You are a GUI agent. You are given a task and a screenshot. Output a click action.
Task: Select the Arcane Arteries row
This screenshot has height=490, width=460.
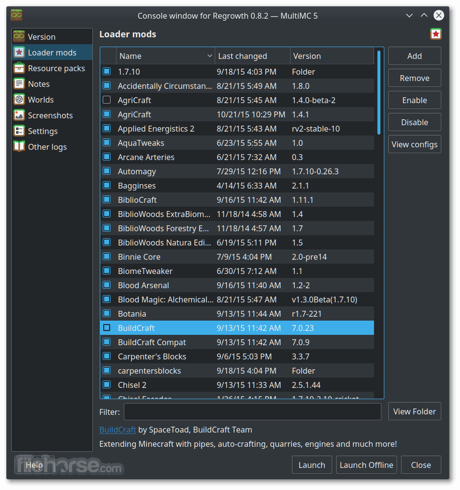click(x=237, y=157)
